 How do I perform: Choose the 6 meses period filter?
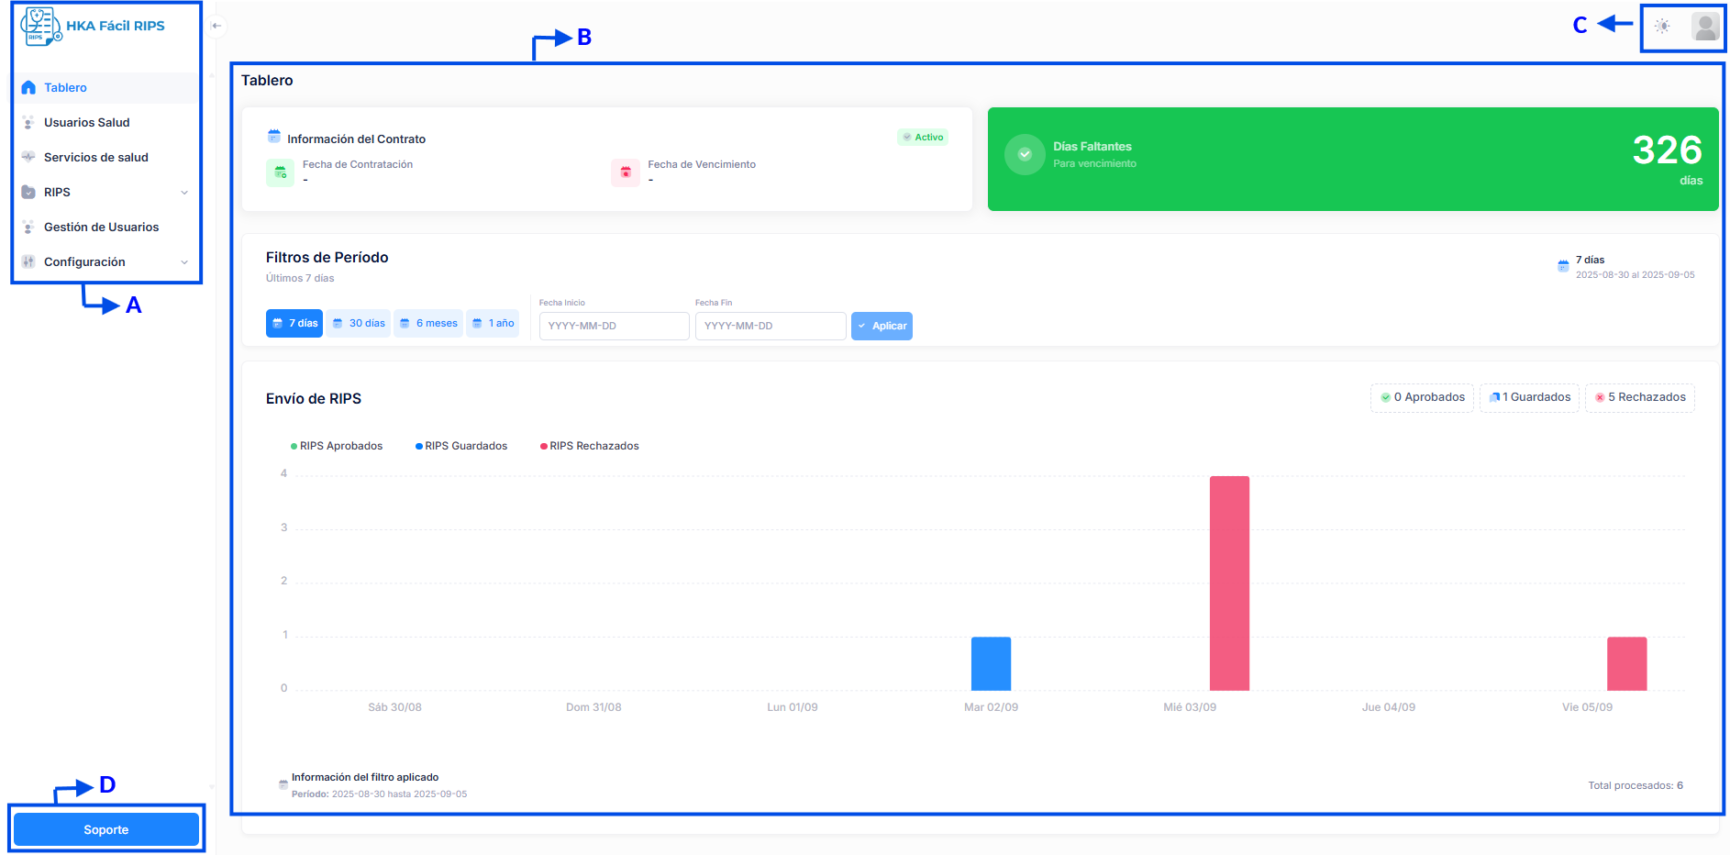tap(428, 324)
